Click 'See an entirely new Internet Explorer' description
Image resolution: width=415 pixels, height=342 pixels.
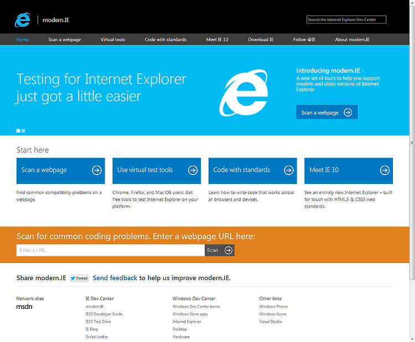pyautogui.click(x=348, y=199)
